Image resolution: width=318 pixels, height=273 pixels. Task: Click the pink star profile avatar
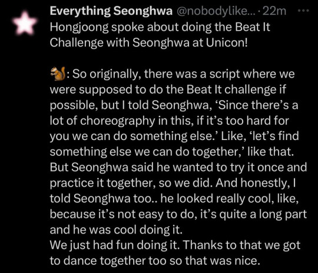25,23
